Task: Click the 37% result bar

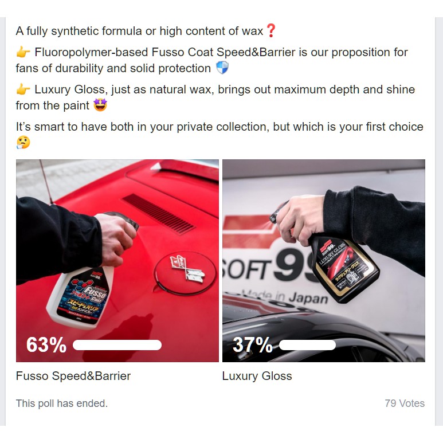Action: pos(307,345)
